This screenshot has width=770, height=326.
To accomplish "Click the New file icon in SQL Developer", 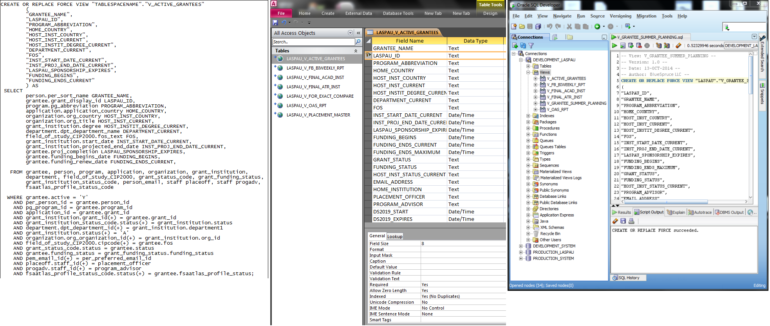I will 514,27.
